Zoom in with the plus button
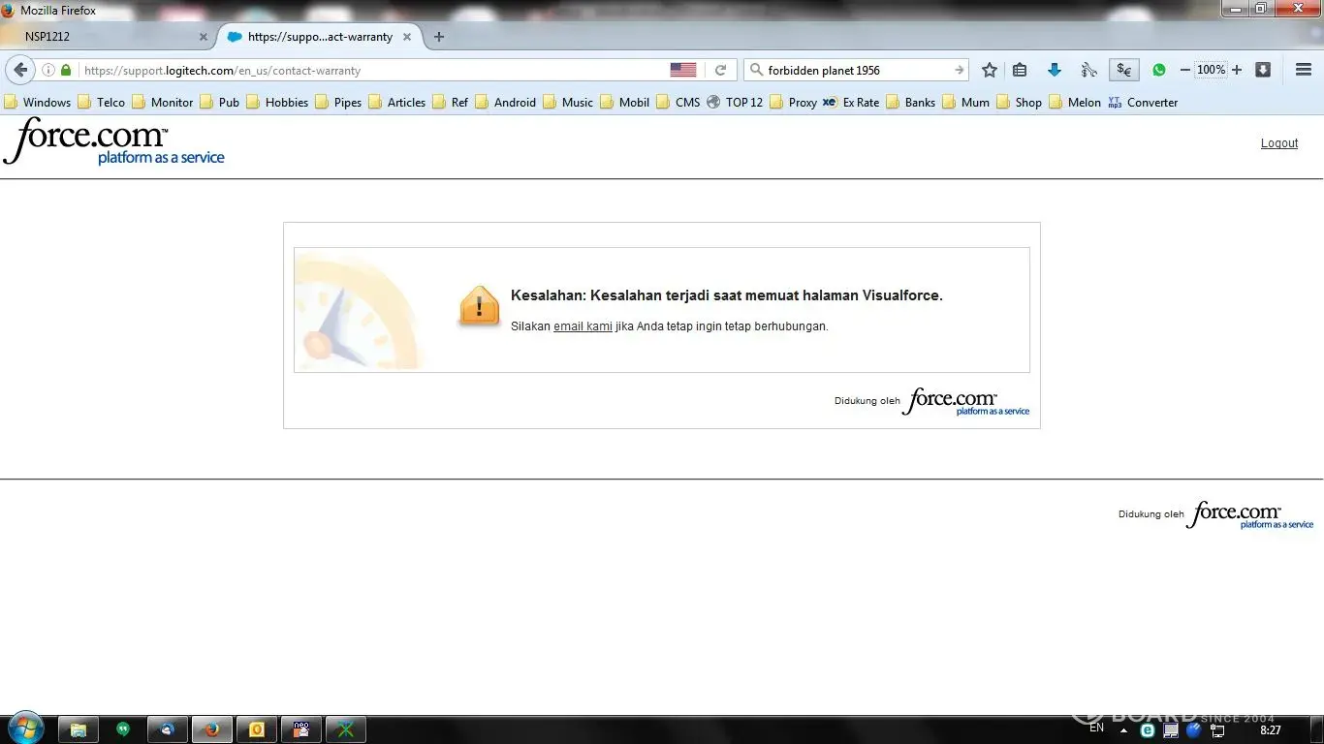This screenshot has width=1324, height=744. point(1237,70)
